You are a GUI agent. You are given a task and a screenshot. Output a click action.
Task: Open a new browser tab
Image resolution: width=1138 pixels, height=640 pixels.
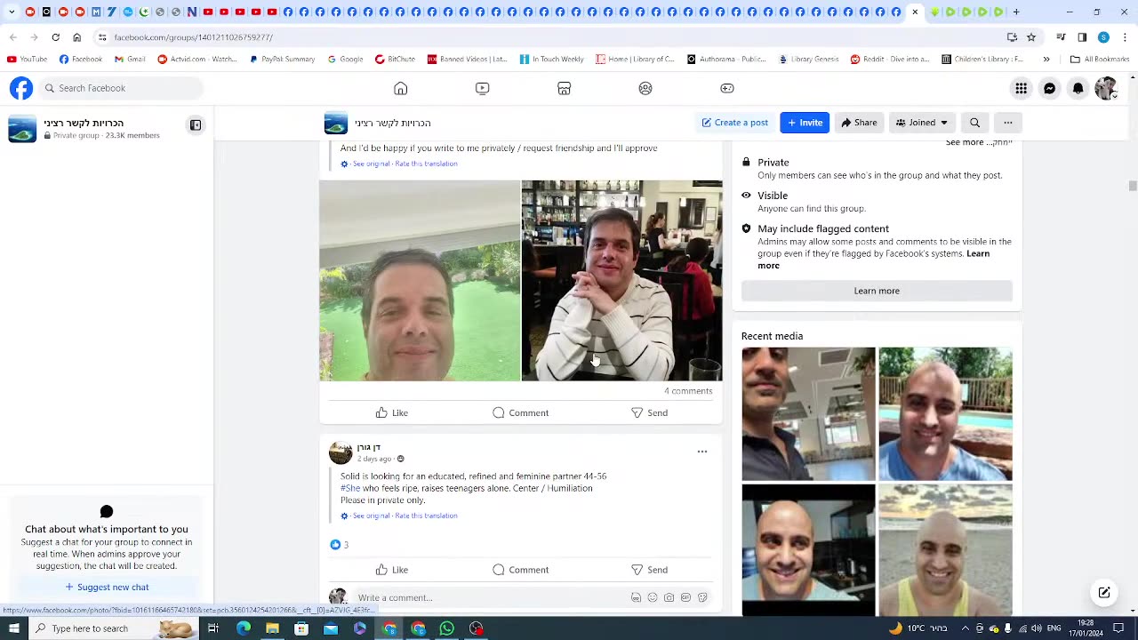(1016, 12)
